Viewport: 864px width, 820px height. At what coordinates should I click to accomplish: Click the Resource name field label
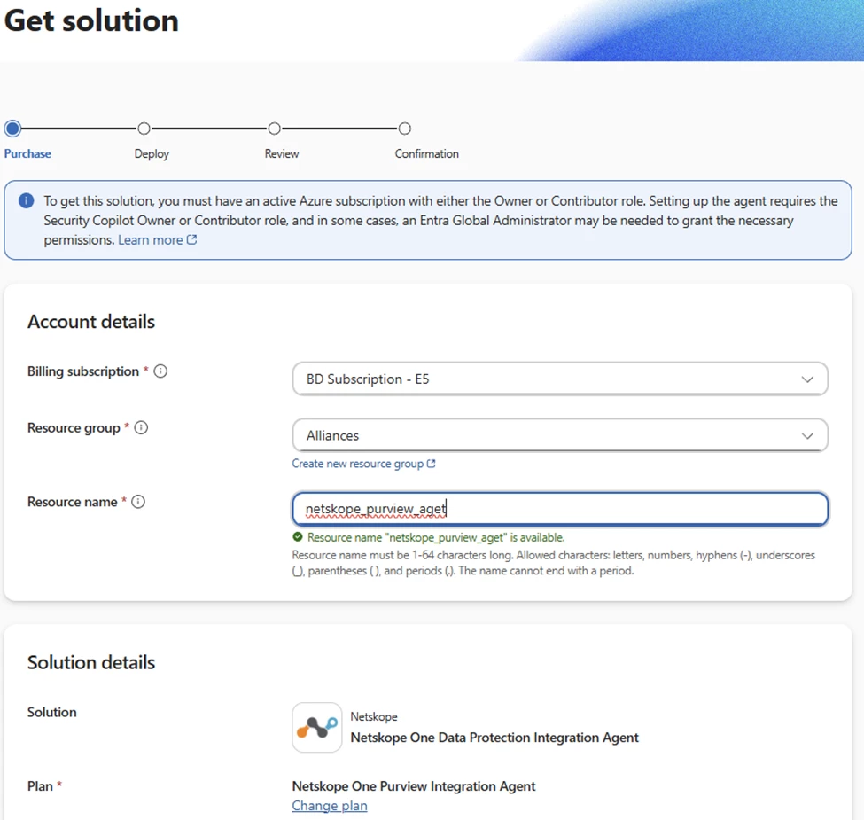(72, 502)
